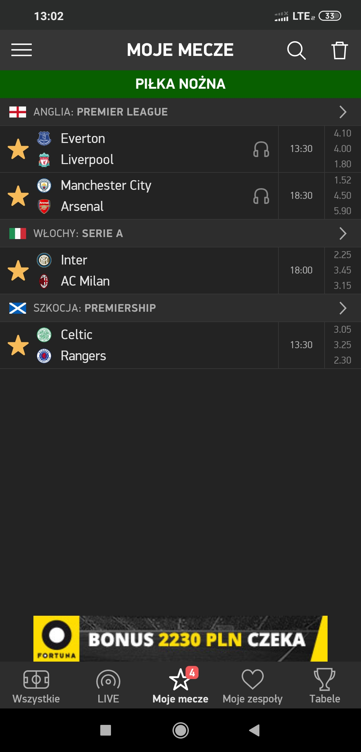Viewport: 361px width, 752px height.
Task: Open audio commentary for Manchester City vs Arsenal
Action: coord(261,196)
